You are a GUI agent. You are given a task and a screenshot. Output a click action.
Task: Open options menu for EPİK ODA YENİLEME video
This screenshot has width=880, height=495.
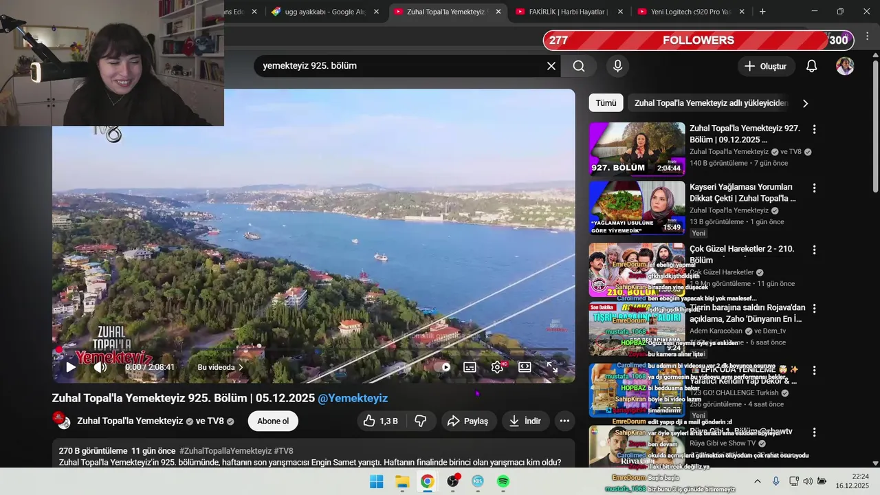tap(814, 370)
